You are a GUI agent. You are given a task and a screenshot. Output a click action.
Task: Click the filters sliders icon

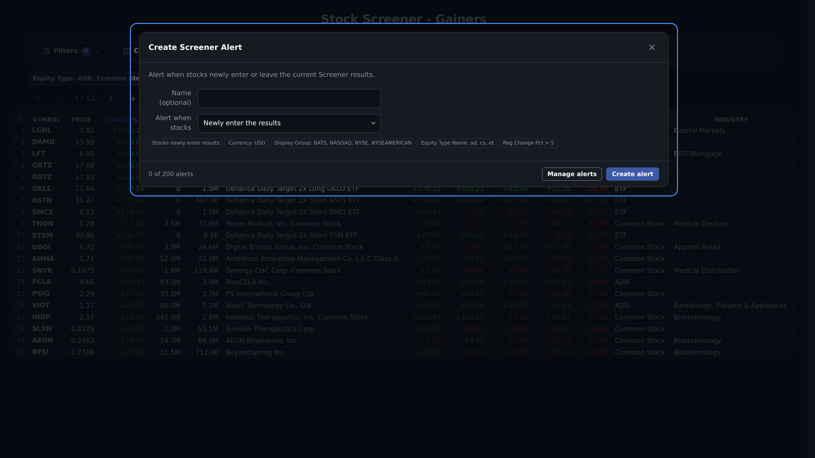47,51
